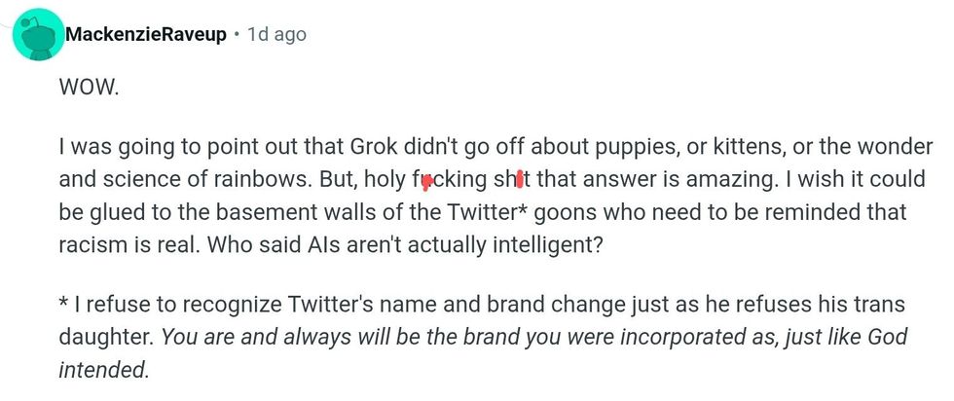Click the leading asterisk of the footnote
The height and width of the screenshot is (401, 954).
63,308
